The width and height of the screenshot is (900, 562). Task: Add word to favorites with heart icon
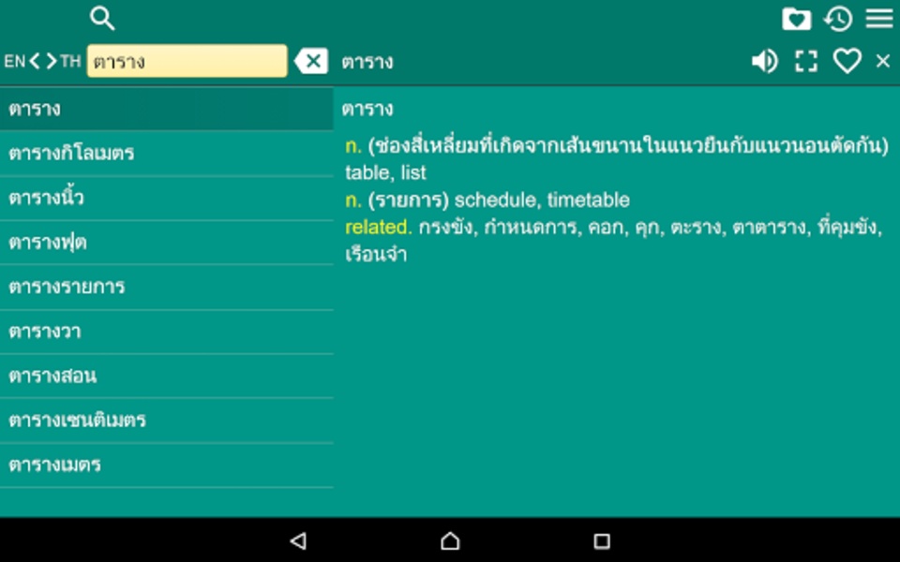(847, 61)
